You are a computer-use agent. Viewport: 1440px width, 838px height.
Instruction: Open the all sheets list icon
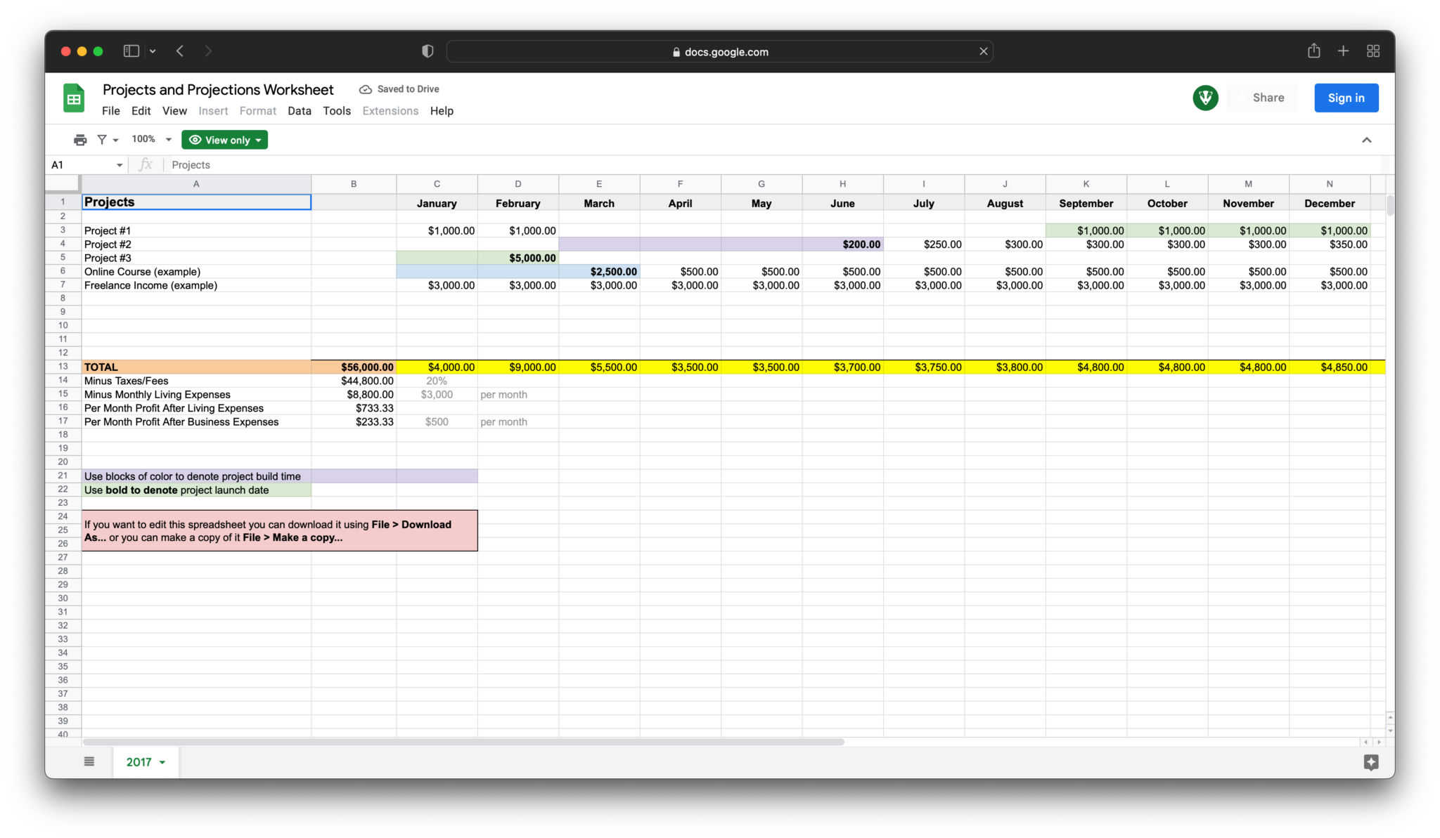89,761
